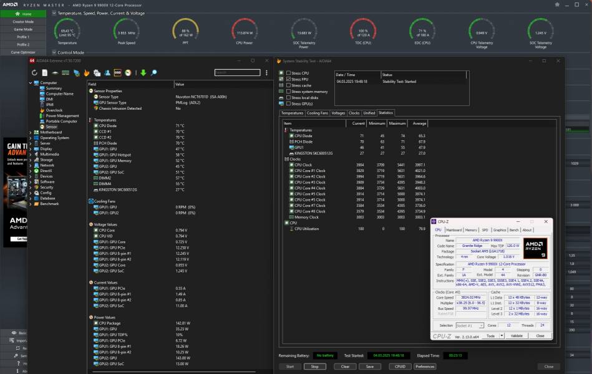Select Curve Optimizer in Ryzen Master sidebar
This screenshot has width=592, height=374.
23,52
